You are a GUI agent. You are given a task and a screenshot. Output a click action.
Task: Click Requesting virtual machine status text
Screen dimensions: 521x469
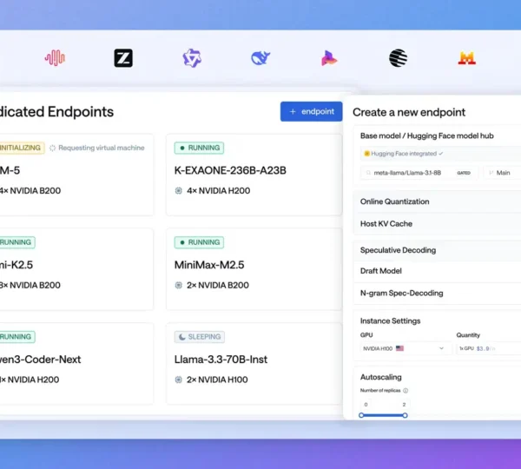click(102, 148)
